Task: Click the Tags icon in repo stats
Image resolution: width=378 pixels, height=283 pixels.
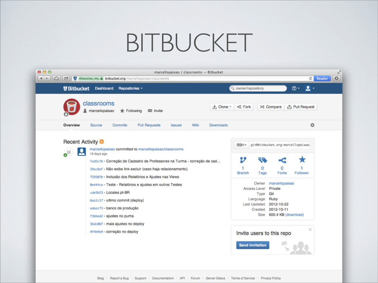Action: (x=262, y=160)
